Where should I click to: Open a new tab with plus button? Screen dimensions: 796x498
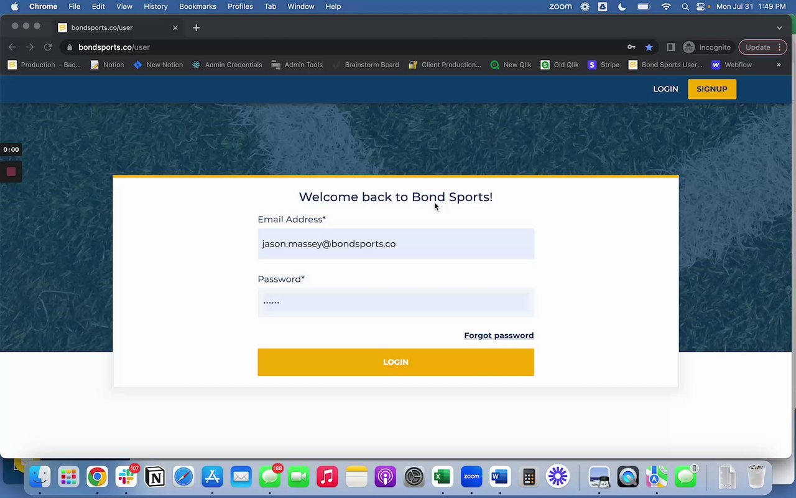[x=196, y=27]
